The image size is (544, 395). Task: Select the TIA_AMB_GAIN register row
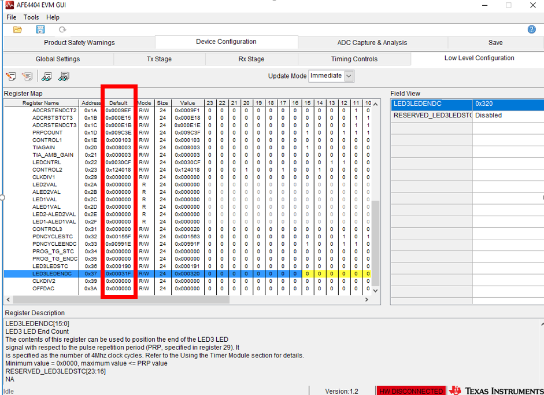[x=187, y=155]
